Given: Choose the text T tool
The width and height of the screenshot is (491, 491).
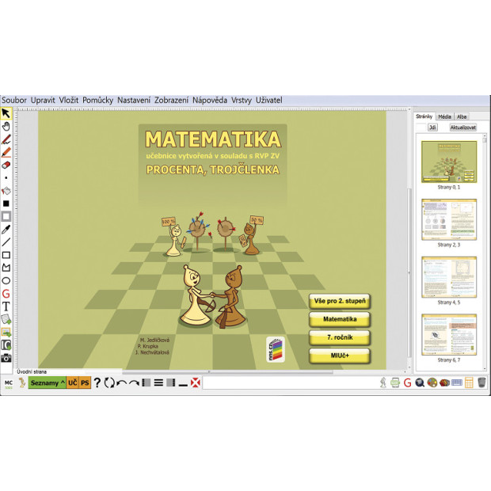Looking at the screenshot, I should [x=6, y=306].
